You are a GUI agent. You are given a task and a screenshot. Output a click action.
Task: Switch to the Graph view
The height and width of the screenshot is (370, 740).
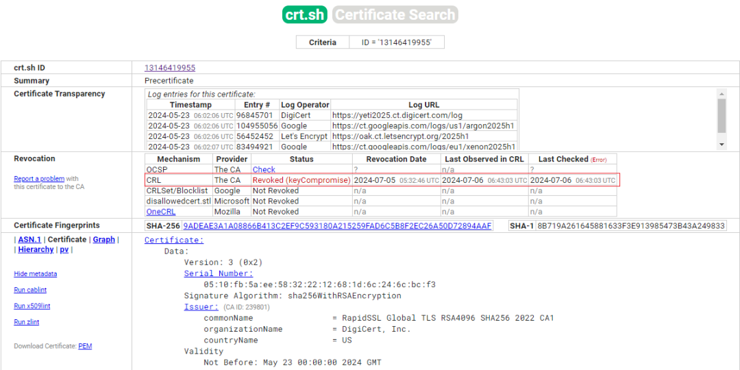pyautogui.click(x=104, y=239)
